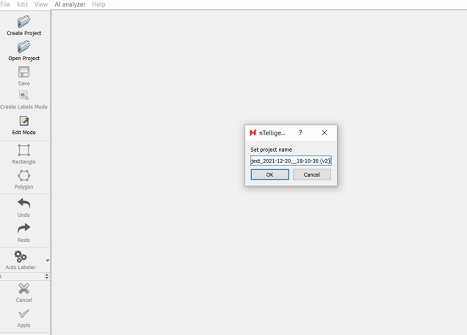This screenshot has height=335, width=467.
Task: Select the Rectangle drawing tool
Action: coord(24,151)
